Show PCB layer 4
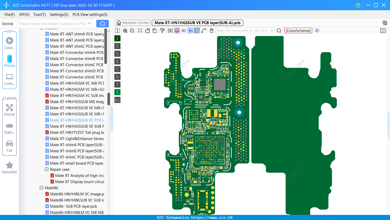 pos(117,61)
